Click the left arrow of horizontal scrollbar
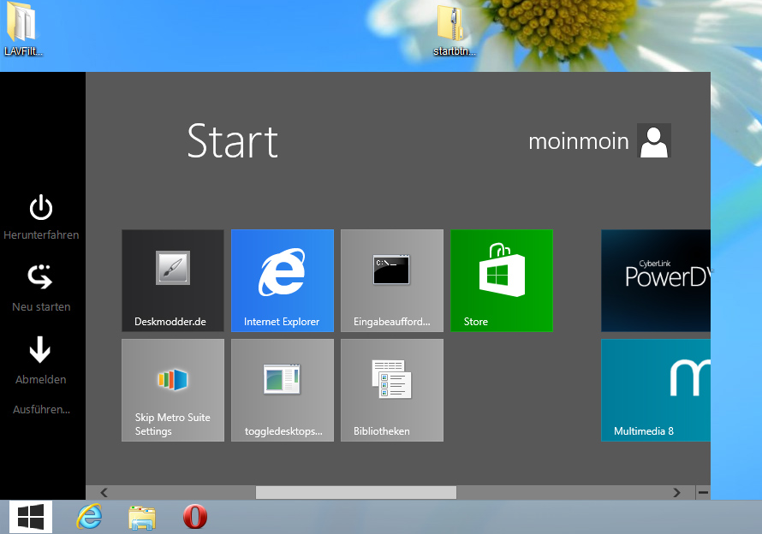 coord(104,493)
